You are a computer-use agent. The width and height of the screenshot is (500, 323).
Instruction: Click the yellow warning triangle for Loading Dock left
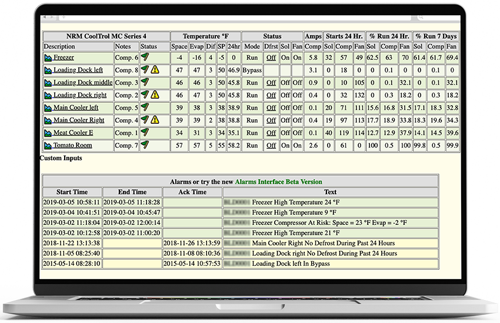tap(155, 69)
